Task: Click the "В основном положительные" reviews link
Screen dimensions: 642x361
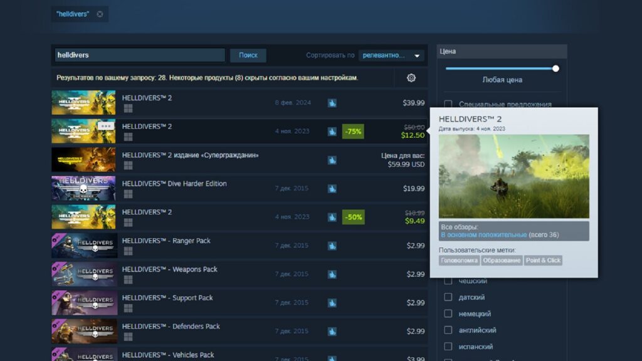Action: [483, 235]
